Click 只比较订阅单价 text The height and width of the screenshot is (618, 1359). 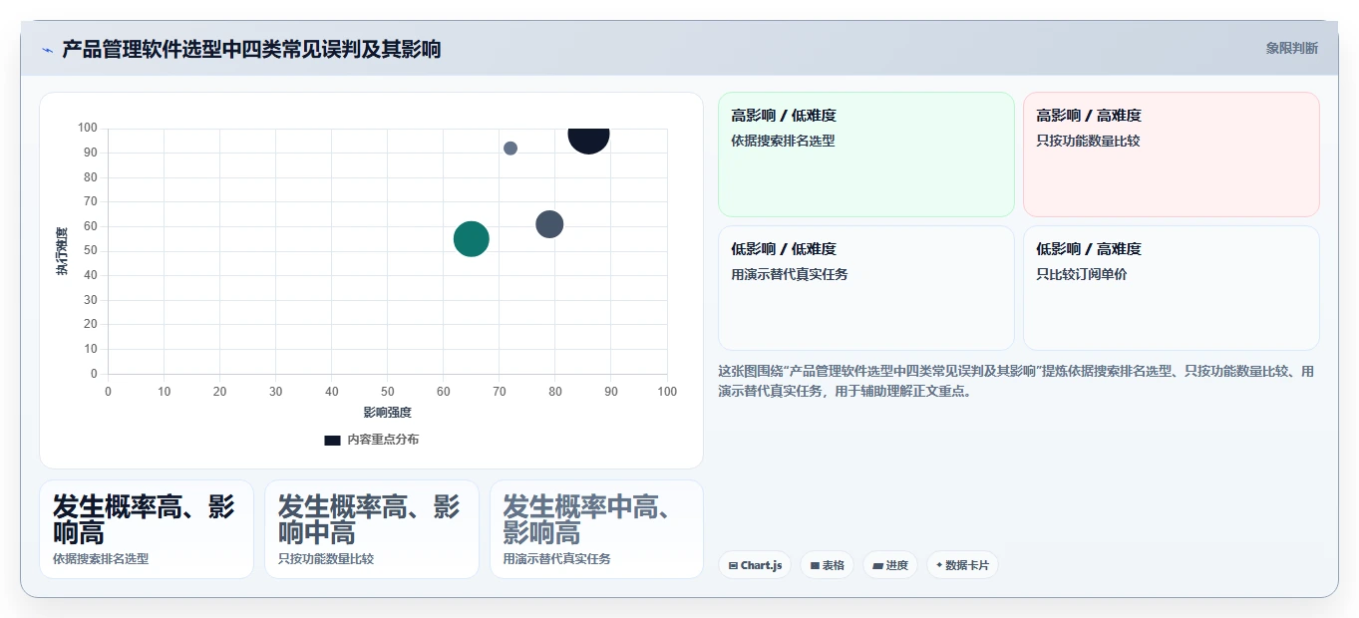(1082, 274)
